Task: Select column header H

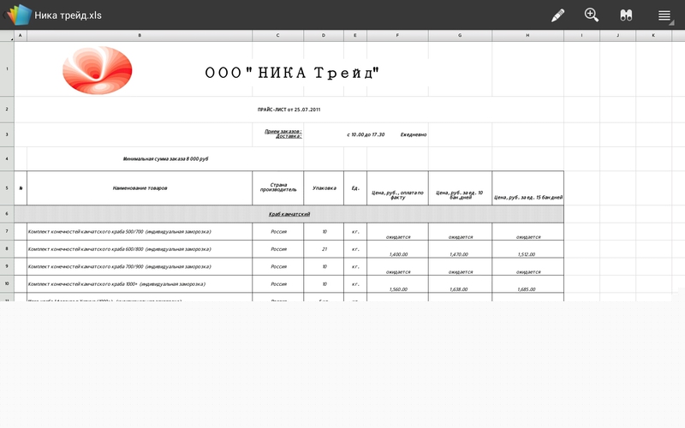Action: [x=527, y=35]
